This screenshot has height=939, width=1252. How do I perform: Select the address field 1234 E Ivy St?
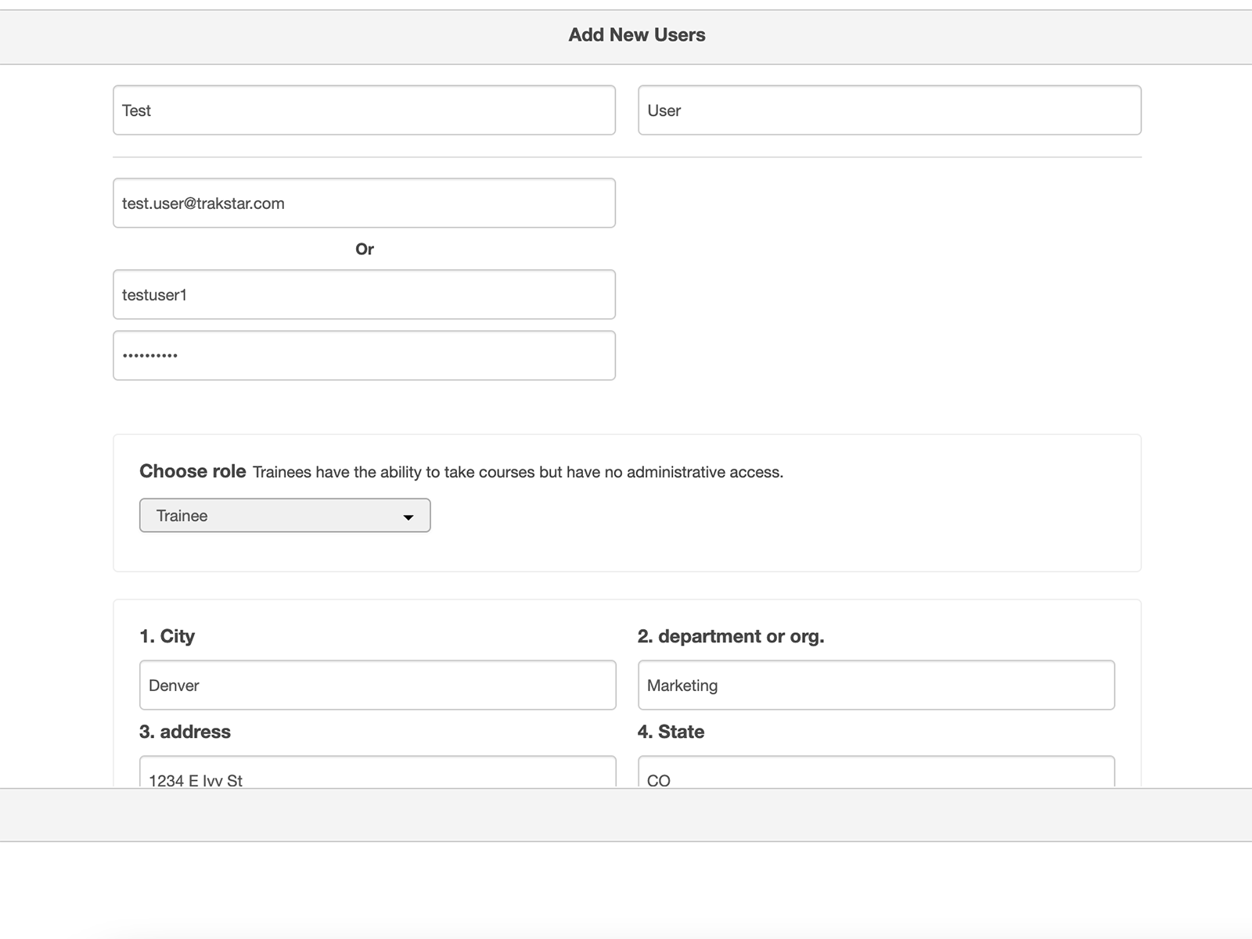point(377,775)
